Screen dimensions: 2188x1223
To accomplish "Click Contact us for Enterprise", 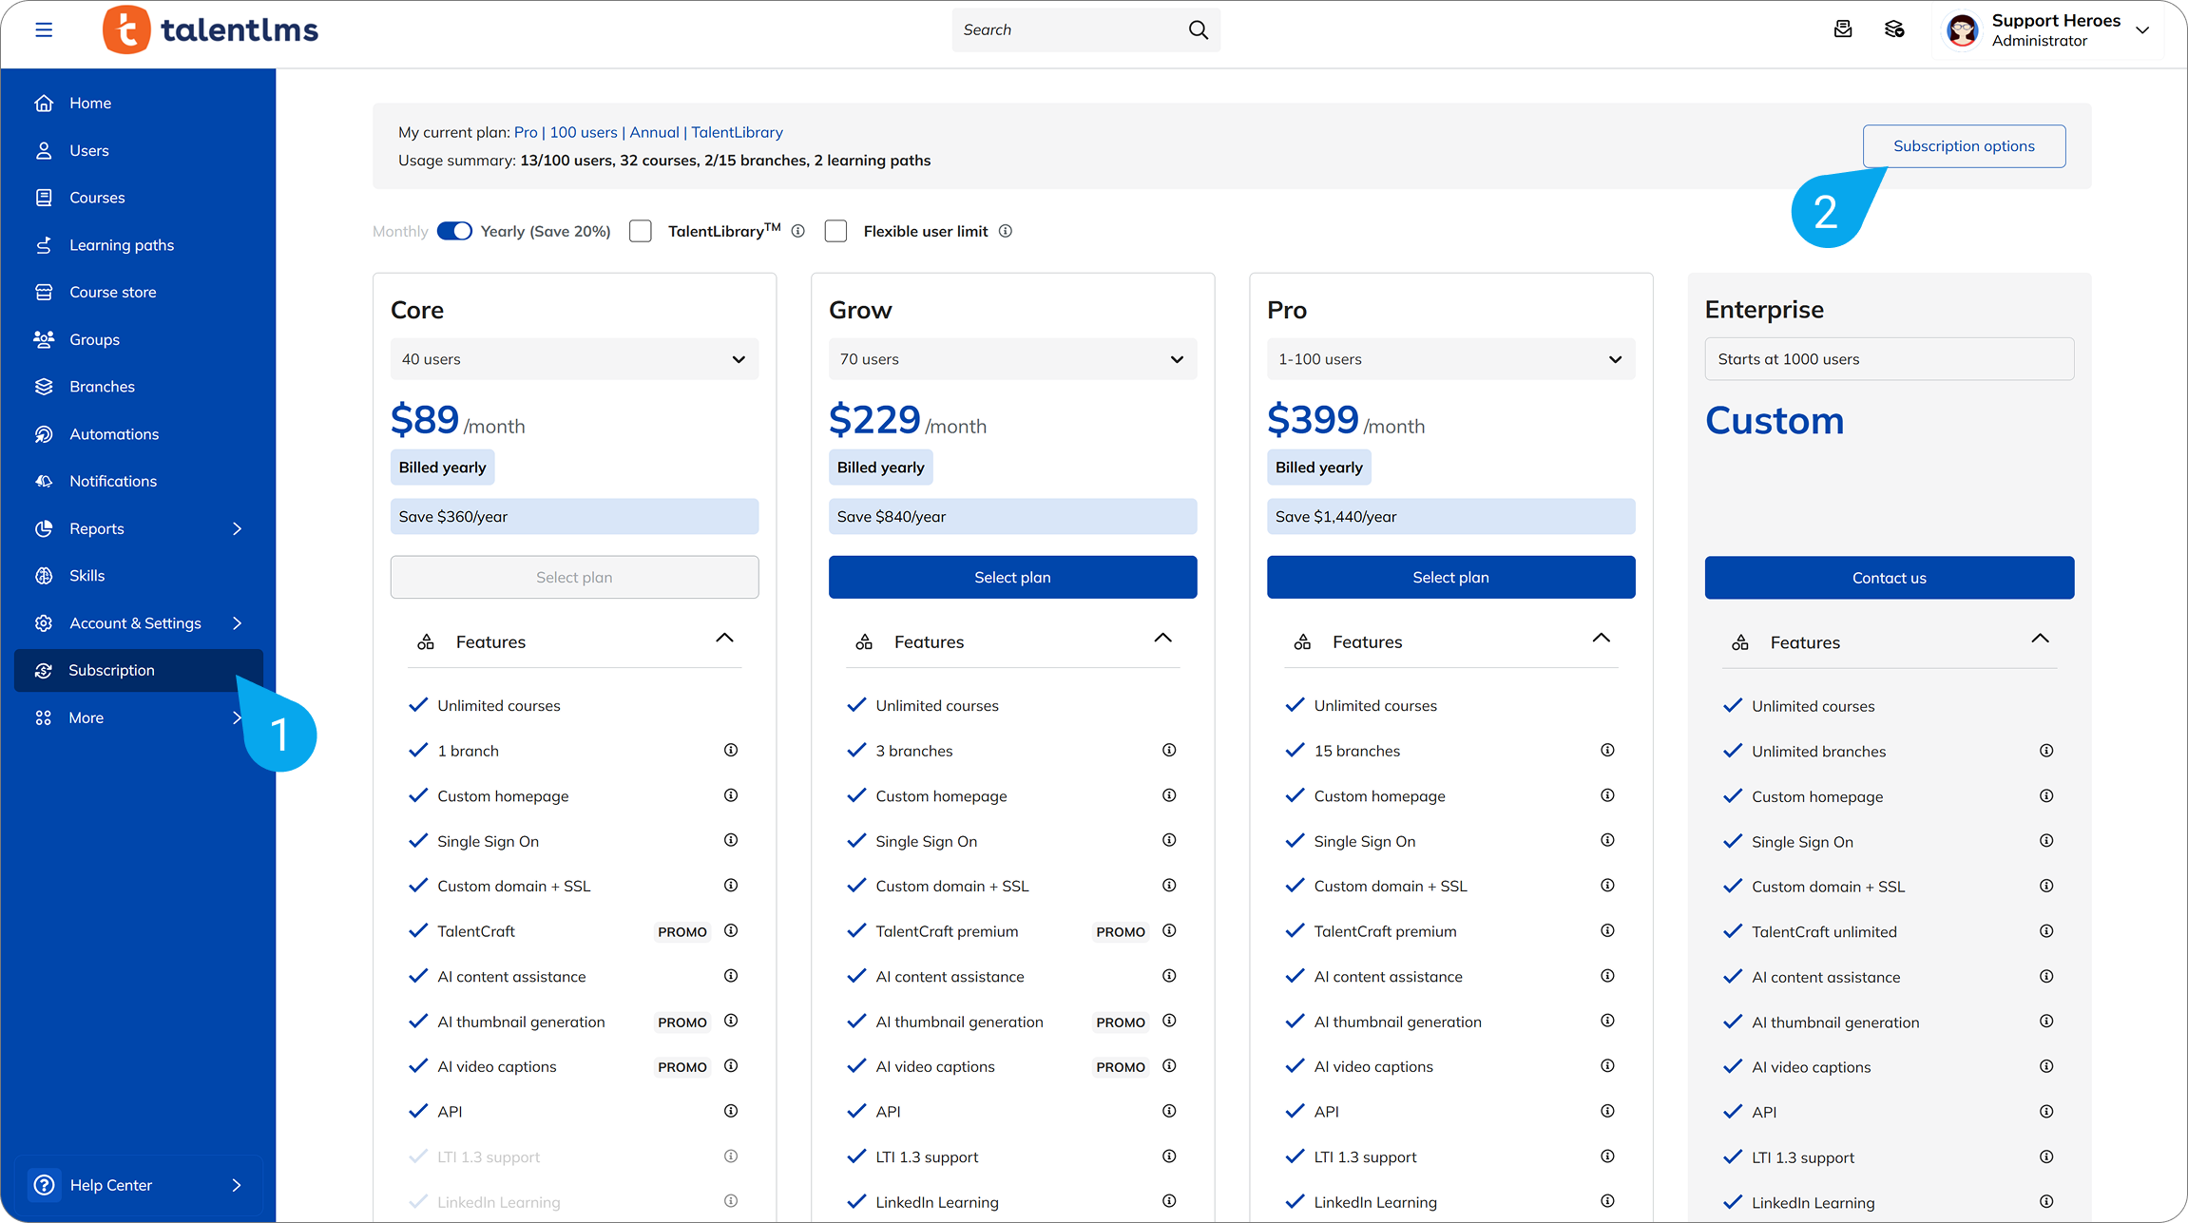I will [x=1889, y=578].
